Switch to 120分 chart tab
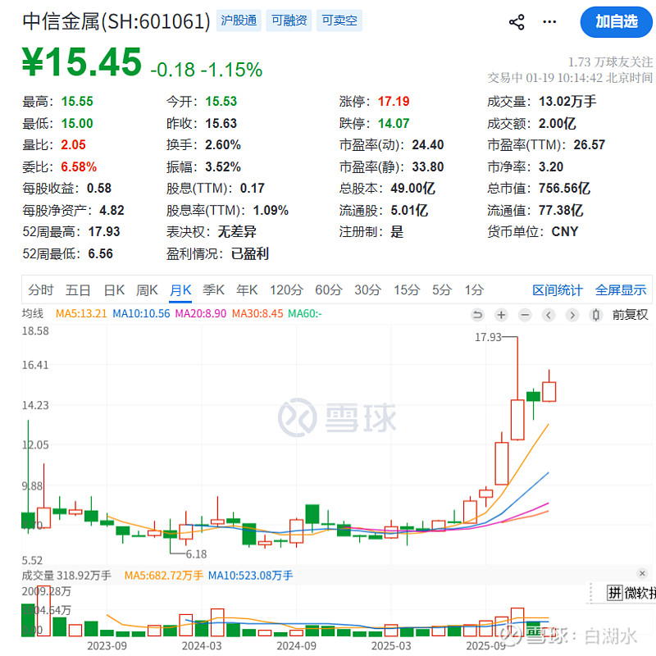The width and height of the screenshot is (656, 656). (x=286, y=289)
